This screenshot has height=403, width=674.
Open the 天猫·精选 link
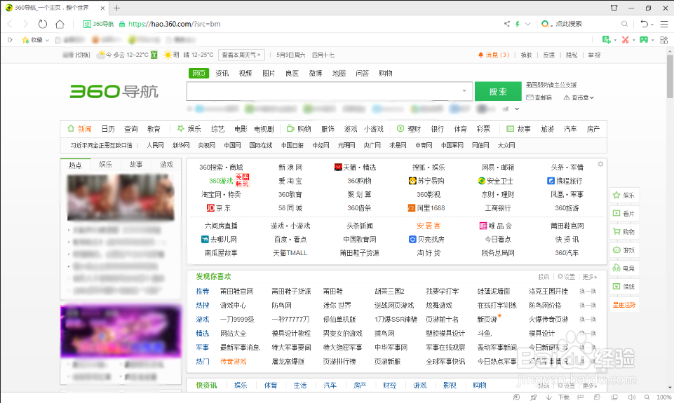[x=355, y=167]
